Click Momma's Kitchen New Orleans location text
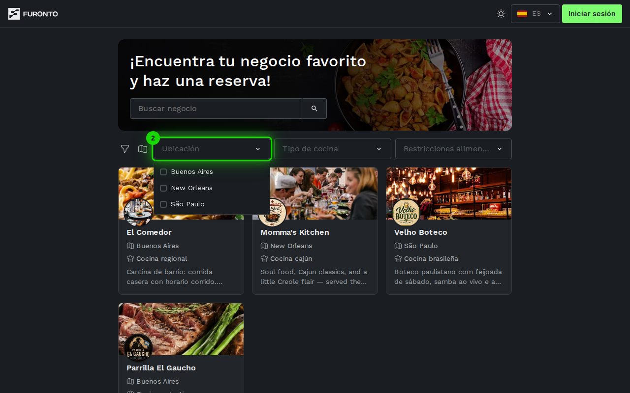The width and height of the screenshot is (630, 393). tap(291, 246)
